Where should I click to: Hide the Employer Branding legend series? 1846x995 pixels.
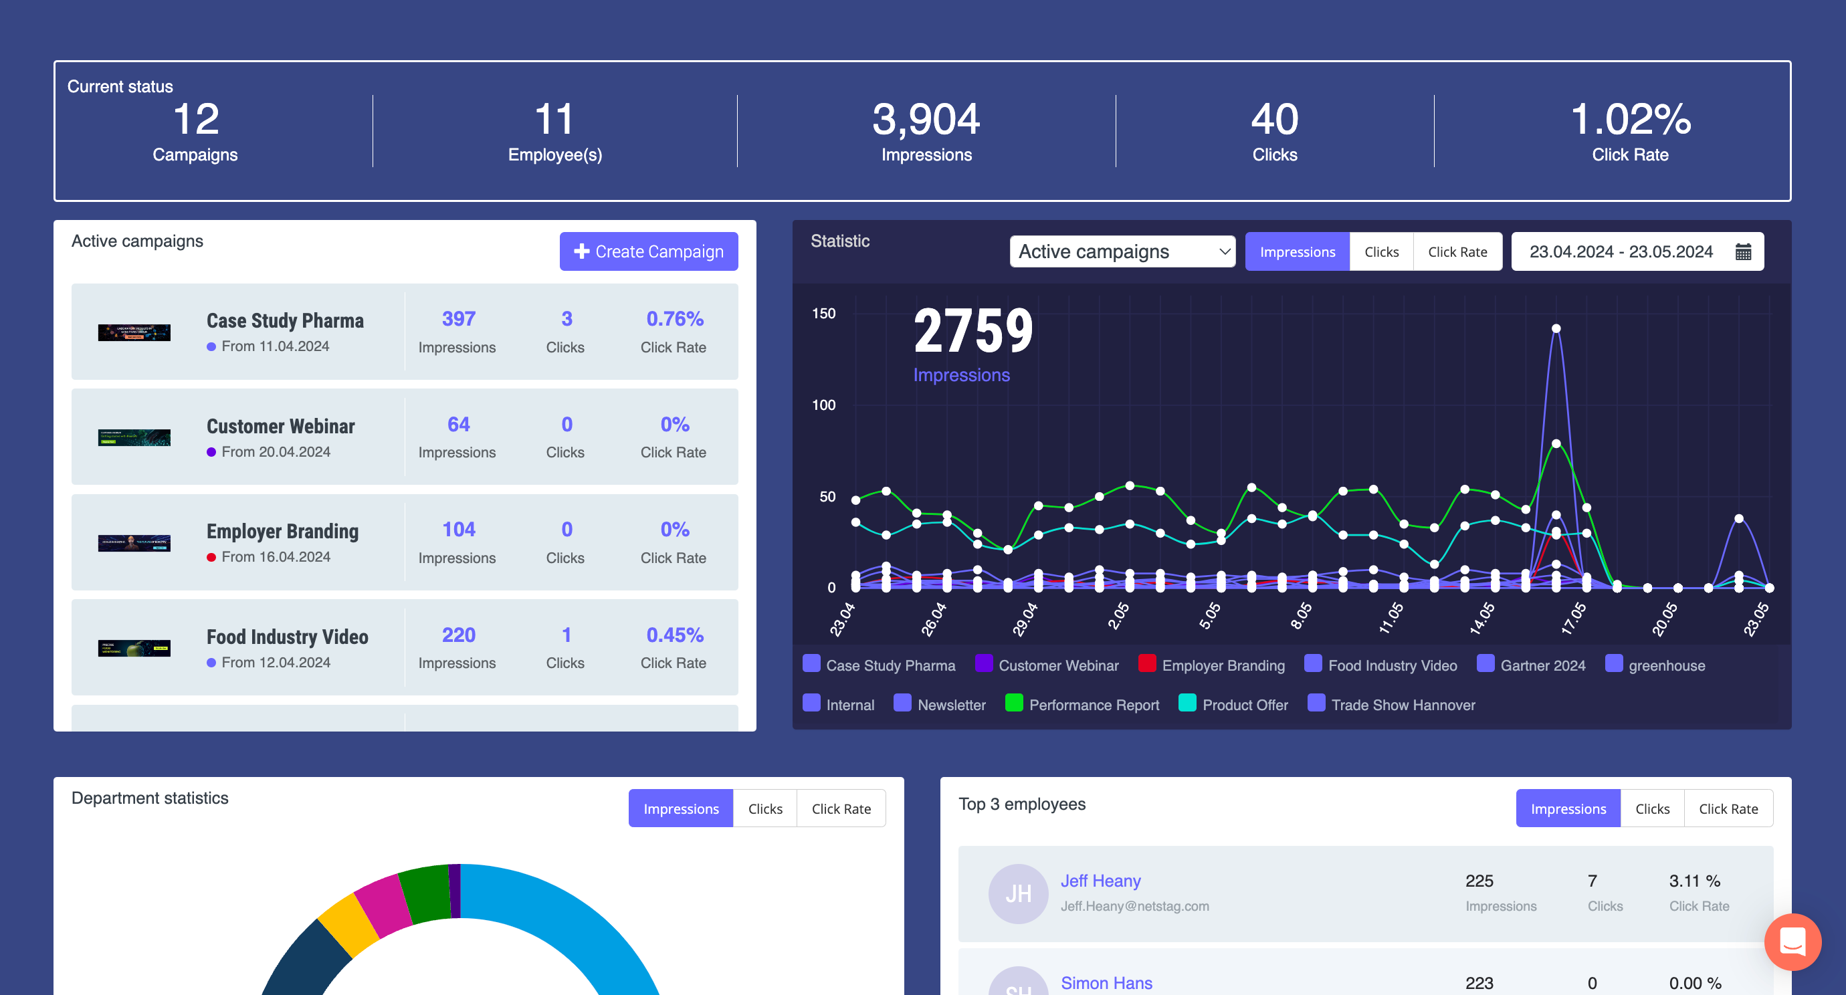(1223, 665)
